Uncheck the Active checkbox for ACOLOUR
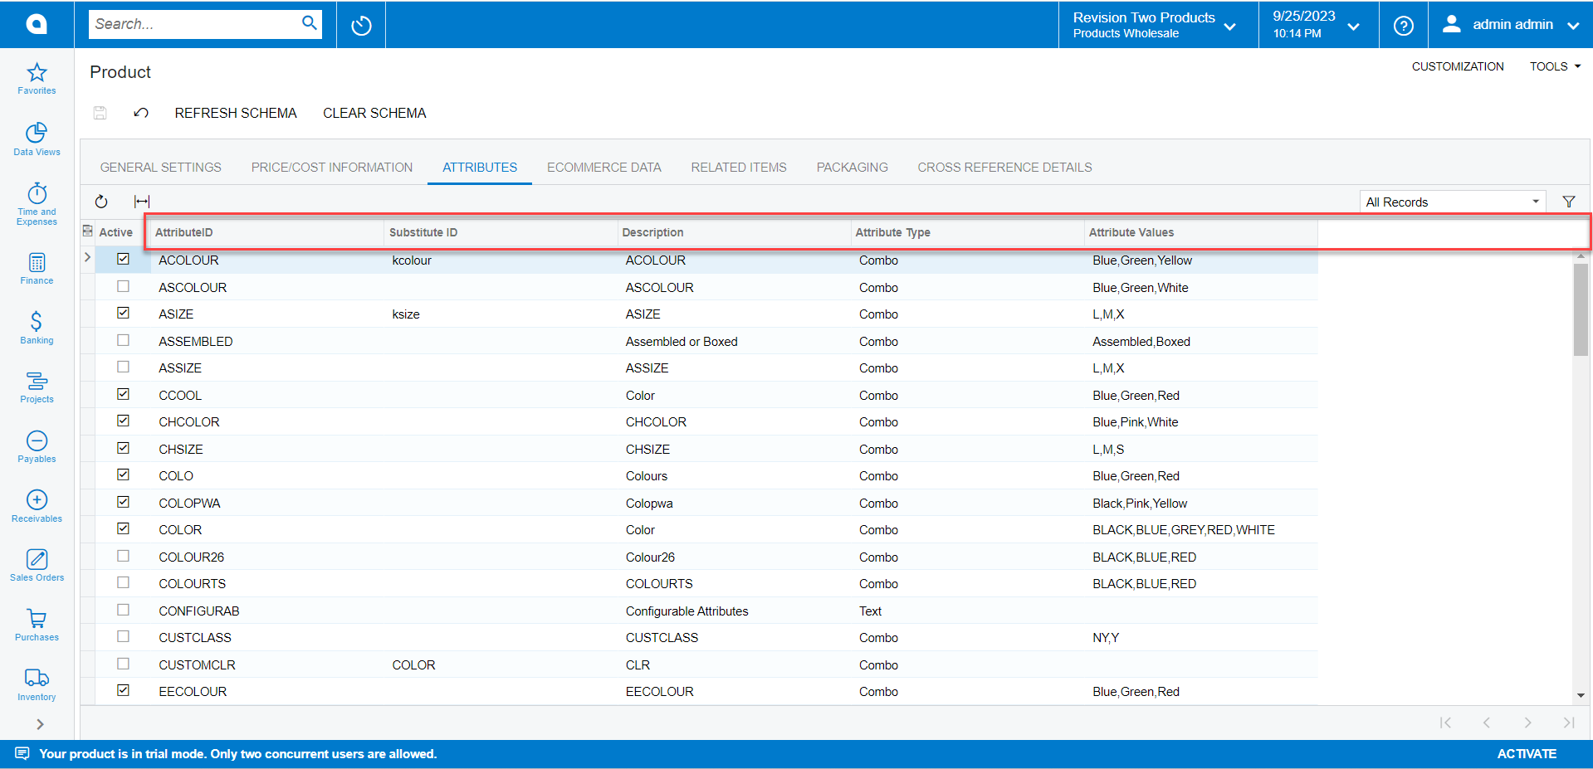The image size is (1593, 769). coord(123,258)
